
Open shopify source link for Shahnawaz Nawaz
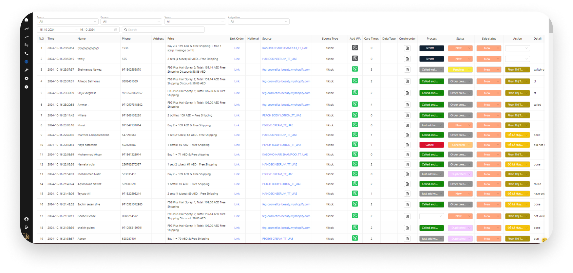pos(286,70)
